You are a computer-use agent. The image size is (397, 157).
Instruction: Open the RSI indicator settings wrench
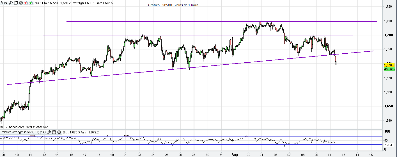point(49,132)
